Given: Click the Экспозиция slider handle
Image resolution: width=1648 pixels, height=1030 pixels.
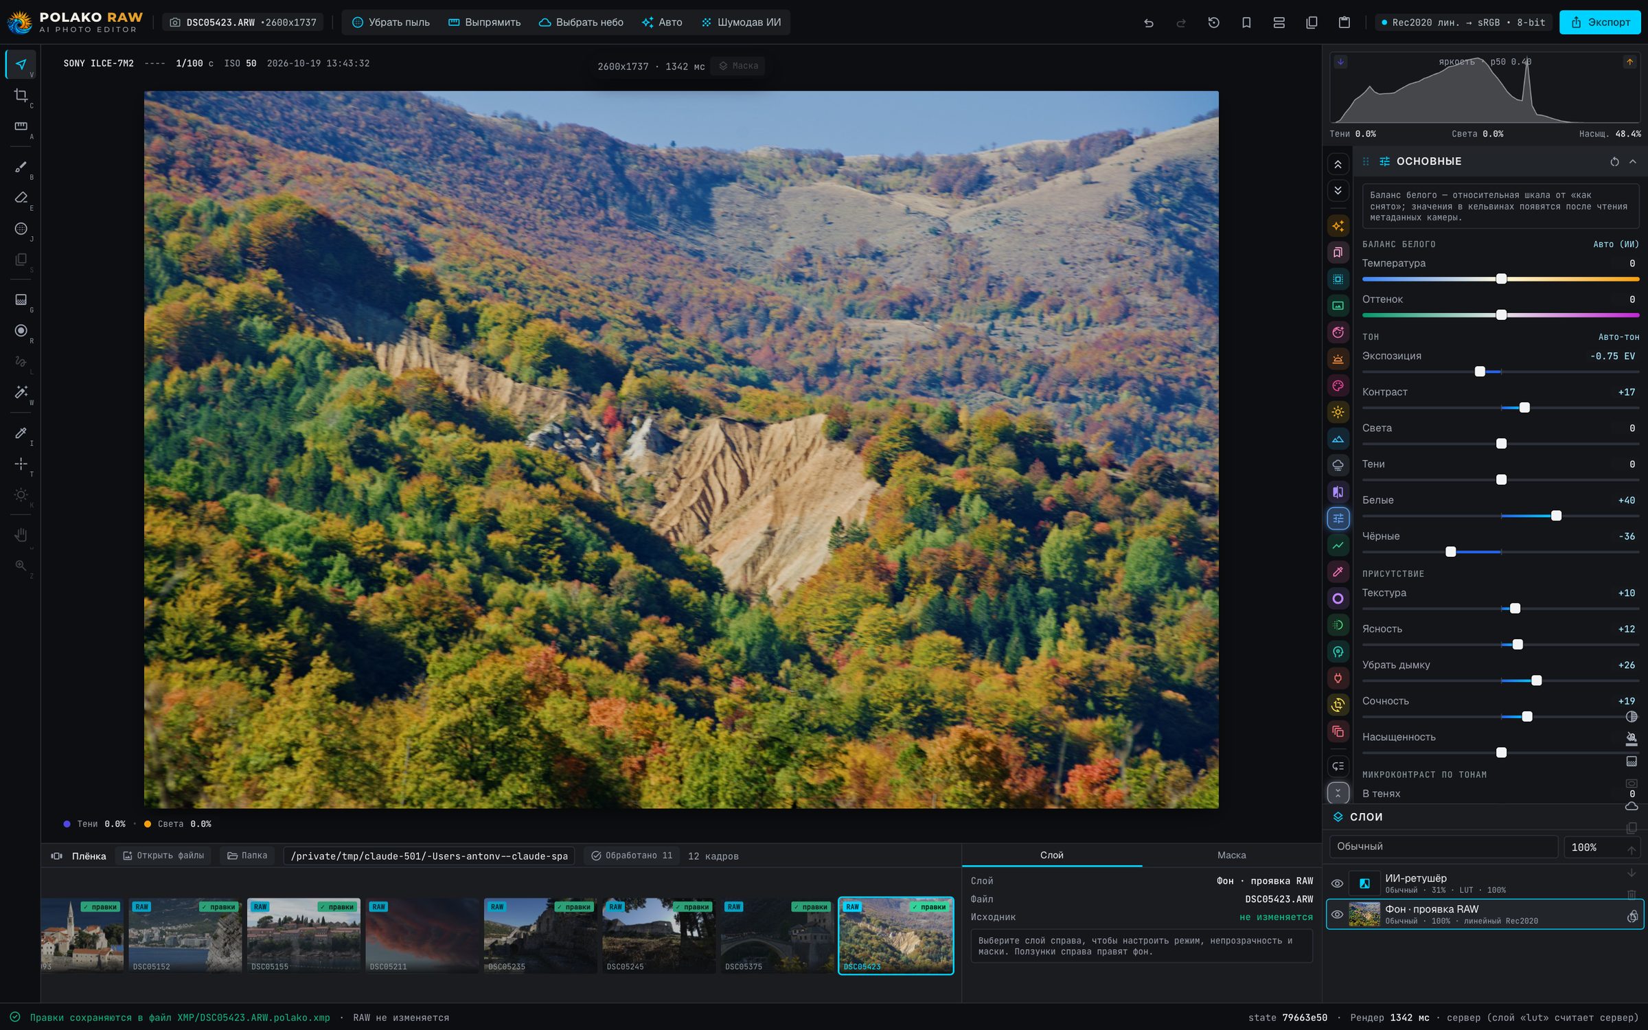Looking at the screenshot, I should [x=1480, y=371].
